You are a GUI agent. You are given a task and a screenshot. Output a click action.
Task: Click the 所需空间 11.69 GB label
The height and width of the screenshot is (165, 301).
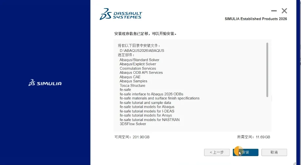pos(254,137)
